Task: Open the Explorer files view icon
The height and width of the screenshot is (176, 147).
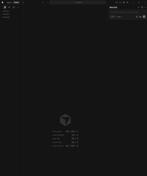Action: coord(5,7)
